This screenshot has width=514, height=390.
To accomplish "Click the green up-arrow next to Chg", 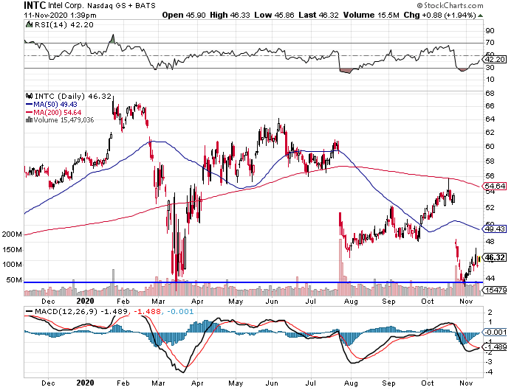I will pos(480,15).
